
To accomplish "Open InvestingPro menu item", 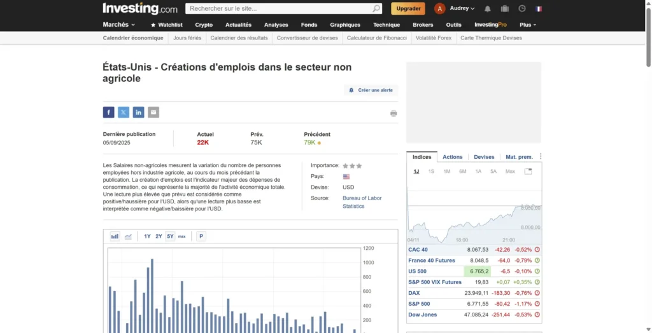I will [x=491, y=25].
